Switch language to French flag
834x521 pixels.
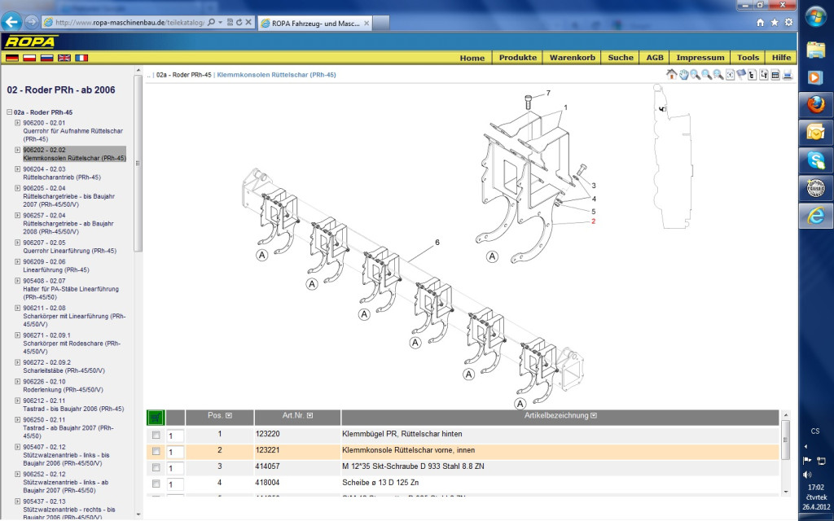coord(81,58)
